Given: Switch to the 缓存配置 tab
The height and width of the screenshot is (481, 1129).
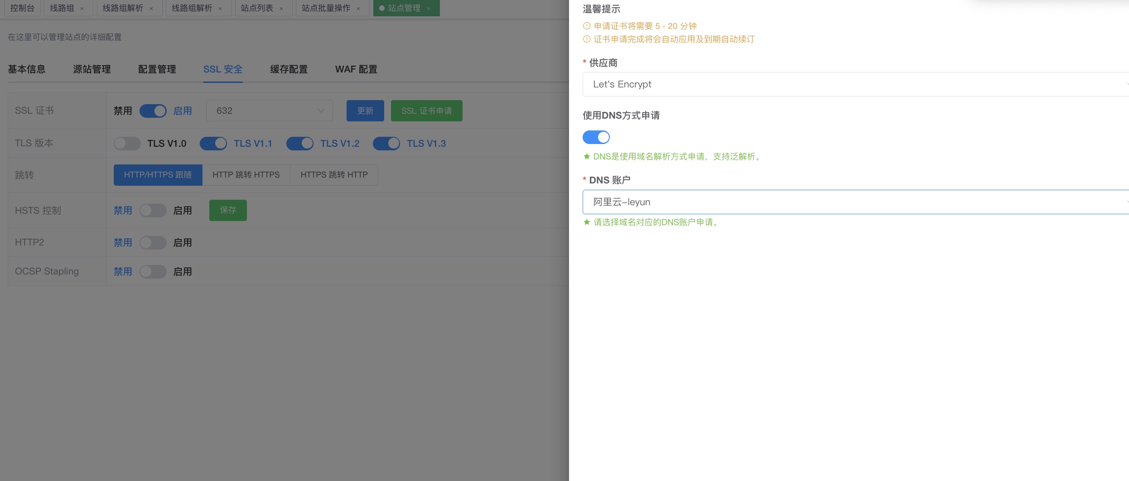Looking at the screenshot, I should pyautogui.click(x=289, y=69).
